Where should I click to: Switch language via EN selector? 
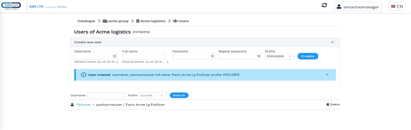[397, 6]
